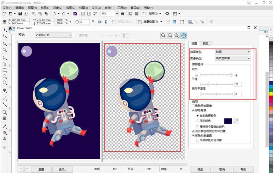Open the 图像类型 image type dropdown
The height and width of the screenshot is (173, 274).
click(233, 58)
